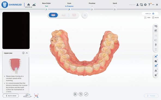Toggle the scanner 2X mode icon
161x100 pixels.
27,96
